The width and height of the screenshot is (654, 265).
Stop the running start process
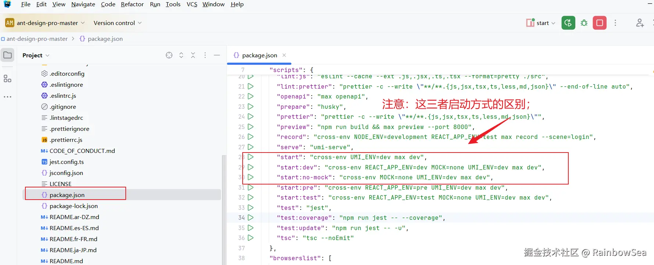pyautogui.click(x=600, y=23)
